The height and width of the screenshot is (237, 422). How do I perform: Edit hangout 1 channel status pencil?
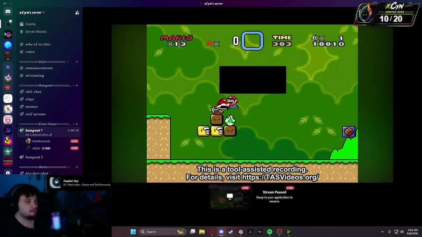pos(51,135)
